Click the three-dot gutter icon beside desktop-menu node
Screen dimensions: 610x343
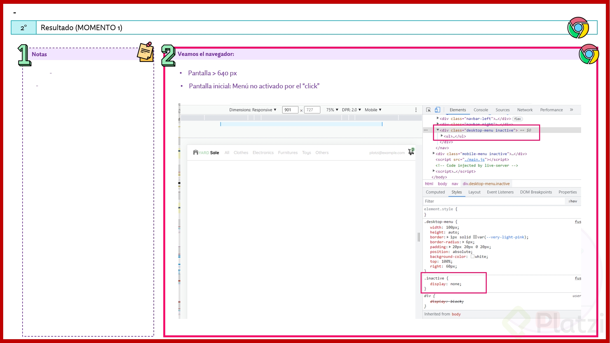point(426,130)
